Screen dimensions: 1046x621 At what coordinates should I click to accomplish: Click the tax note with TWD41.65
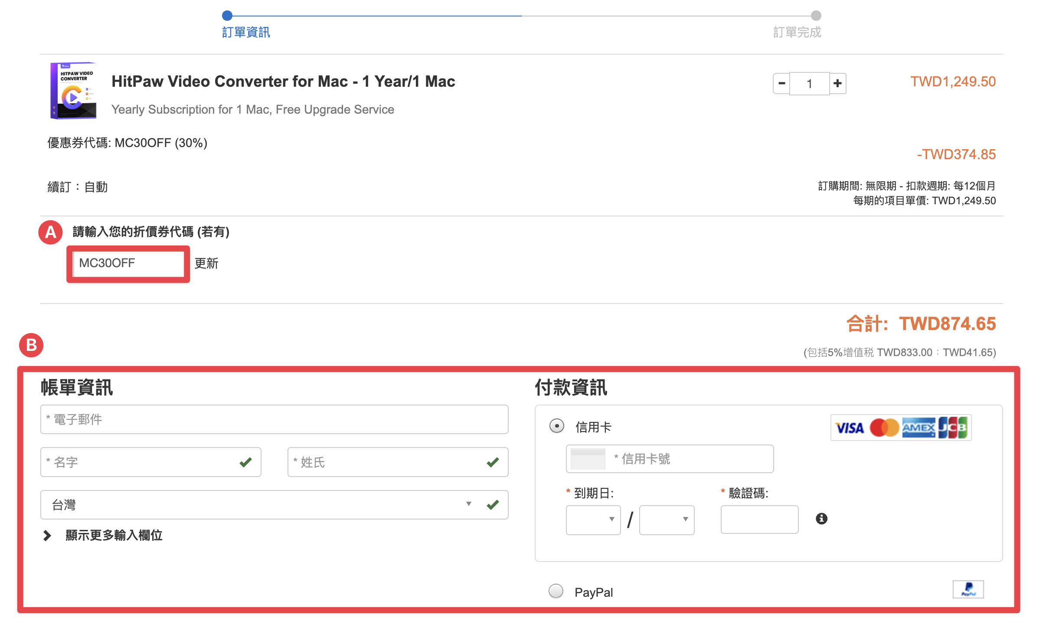point(900,352)
